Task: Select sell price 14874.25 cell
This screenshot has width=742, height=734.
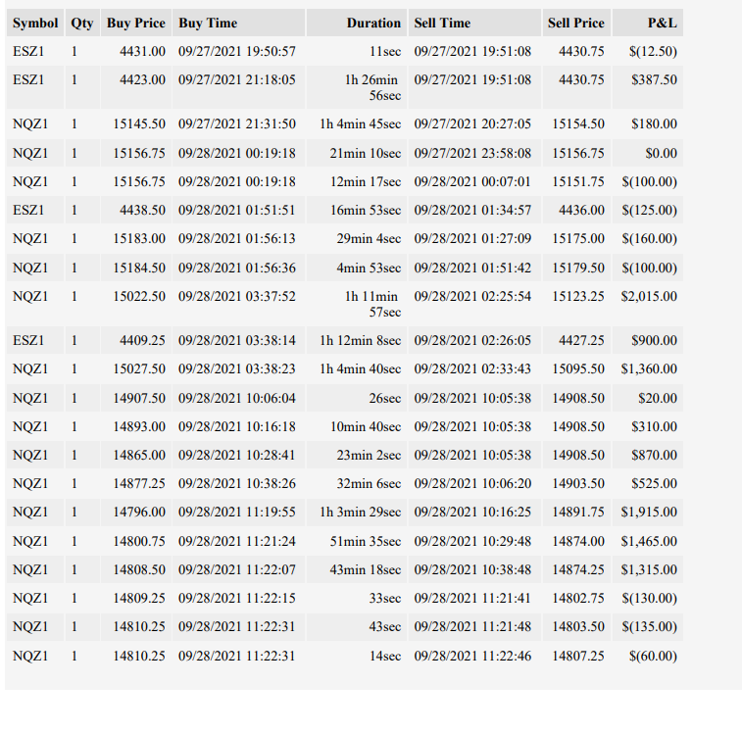Action: click(576, 569)
